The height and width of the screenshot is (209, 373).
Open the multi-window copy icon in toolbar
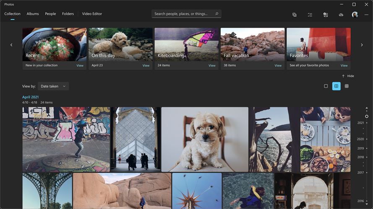point(294,15)
